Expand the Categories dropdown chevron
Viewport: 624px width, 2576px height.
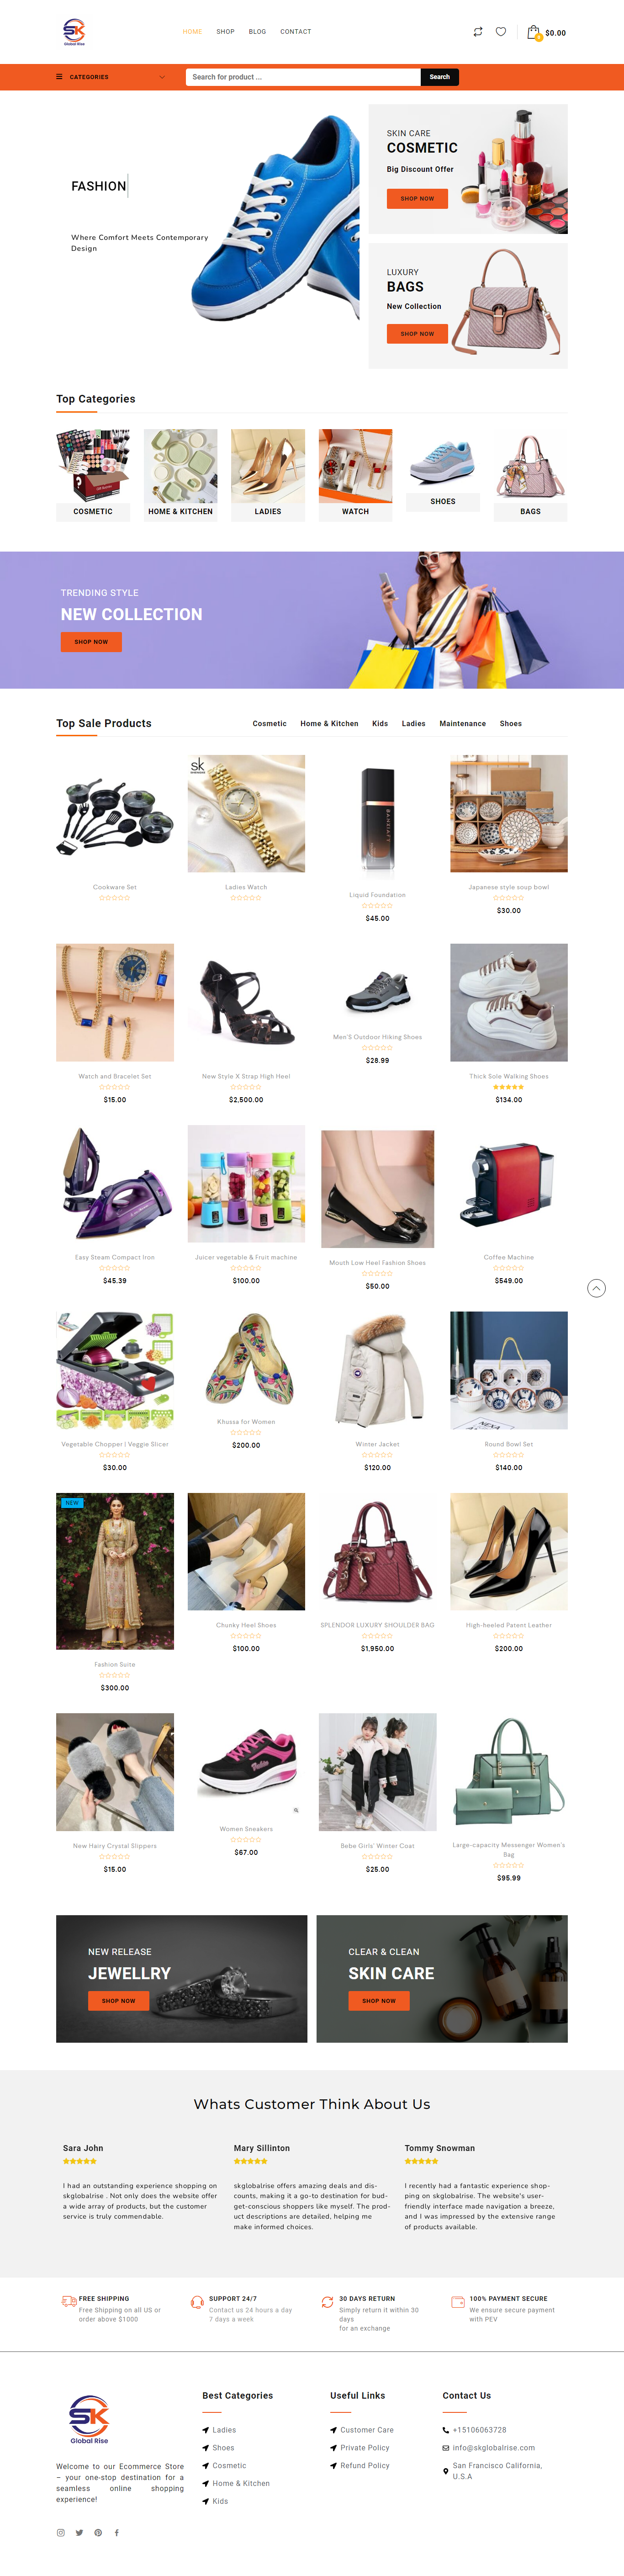[x=162, y=77]
